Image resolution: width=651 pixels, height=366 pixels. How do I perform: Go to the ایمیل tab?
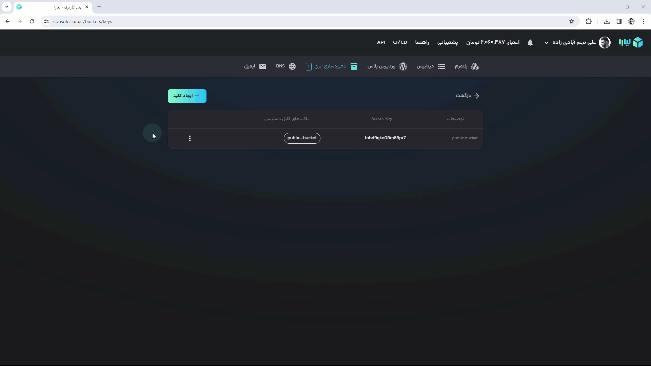tap(255, 66)
